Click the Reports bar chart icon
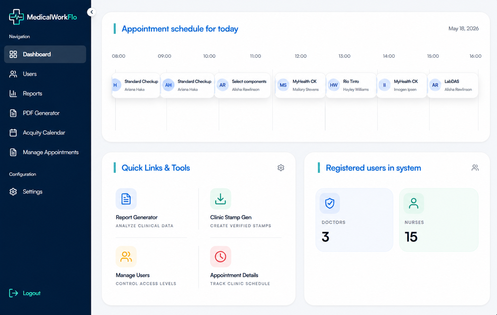The width and height of the screenshot is (497, 315). [13, 93]
